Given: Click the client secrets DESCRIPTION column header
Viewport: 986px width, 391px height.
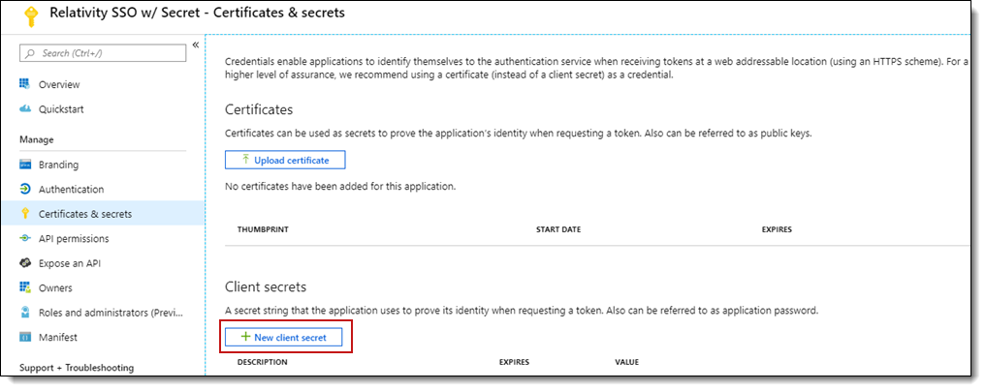Looking at the screenshot, I should click(262, 362).
